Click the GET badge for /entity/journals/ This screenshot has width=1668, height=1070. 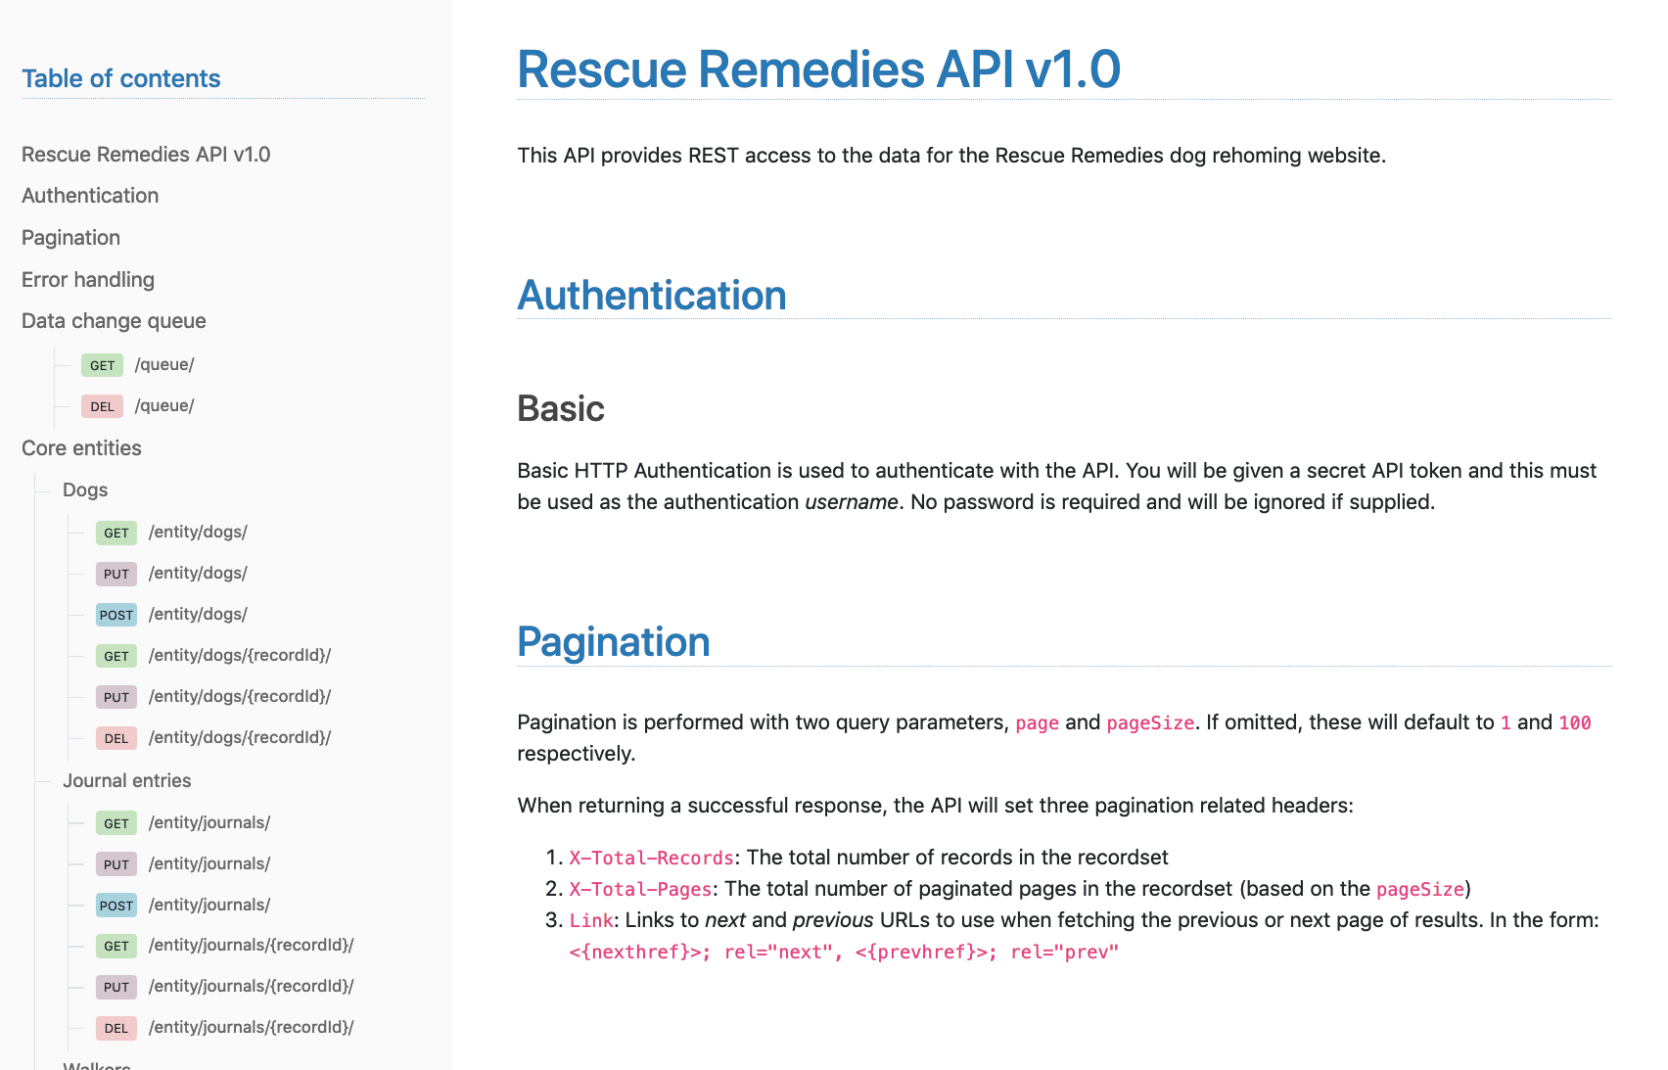(x=116, y=823)
